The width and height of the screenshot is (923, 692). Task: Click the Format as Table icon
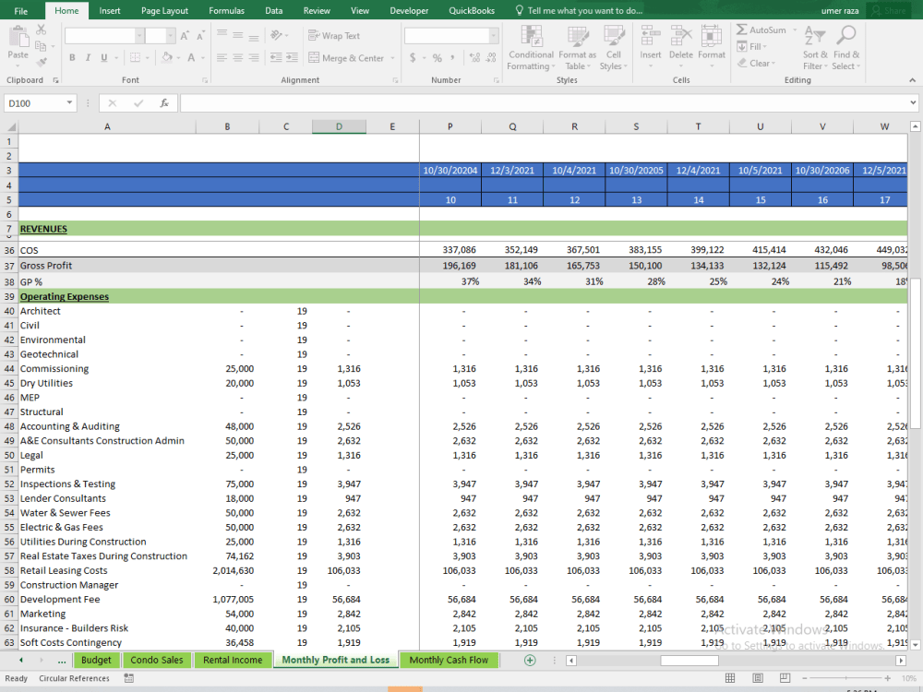pyautogui.click(x=578, y=37)
